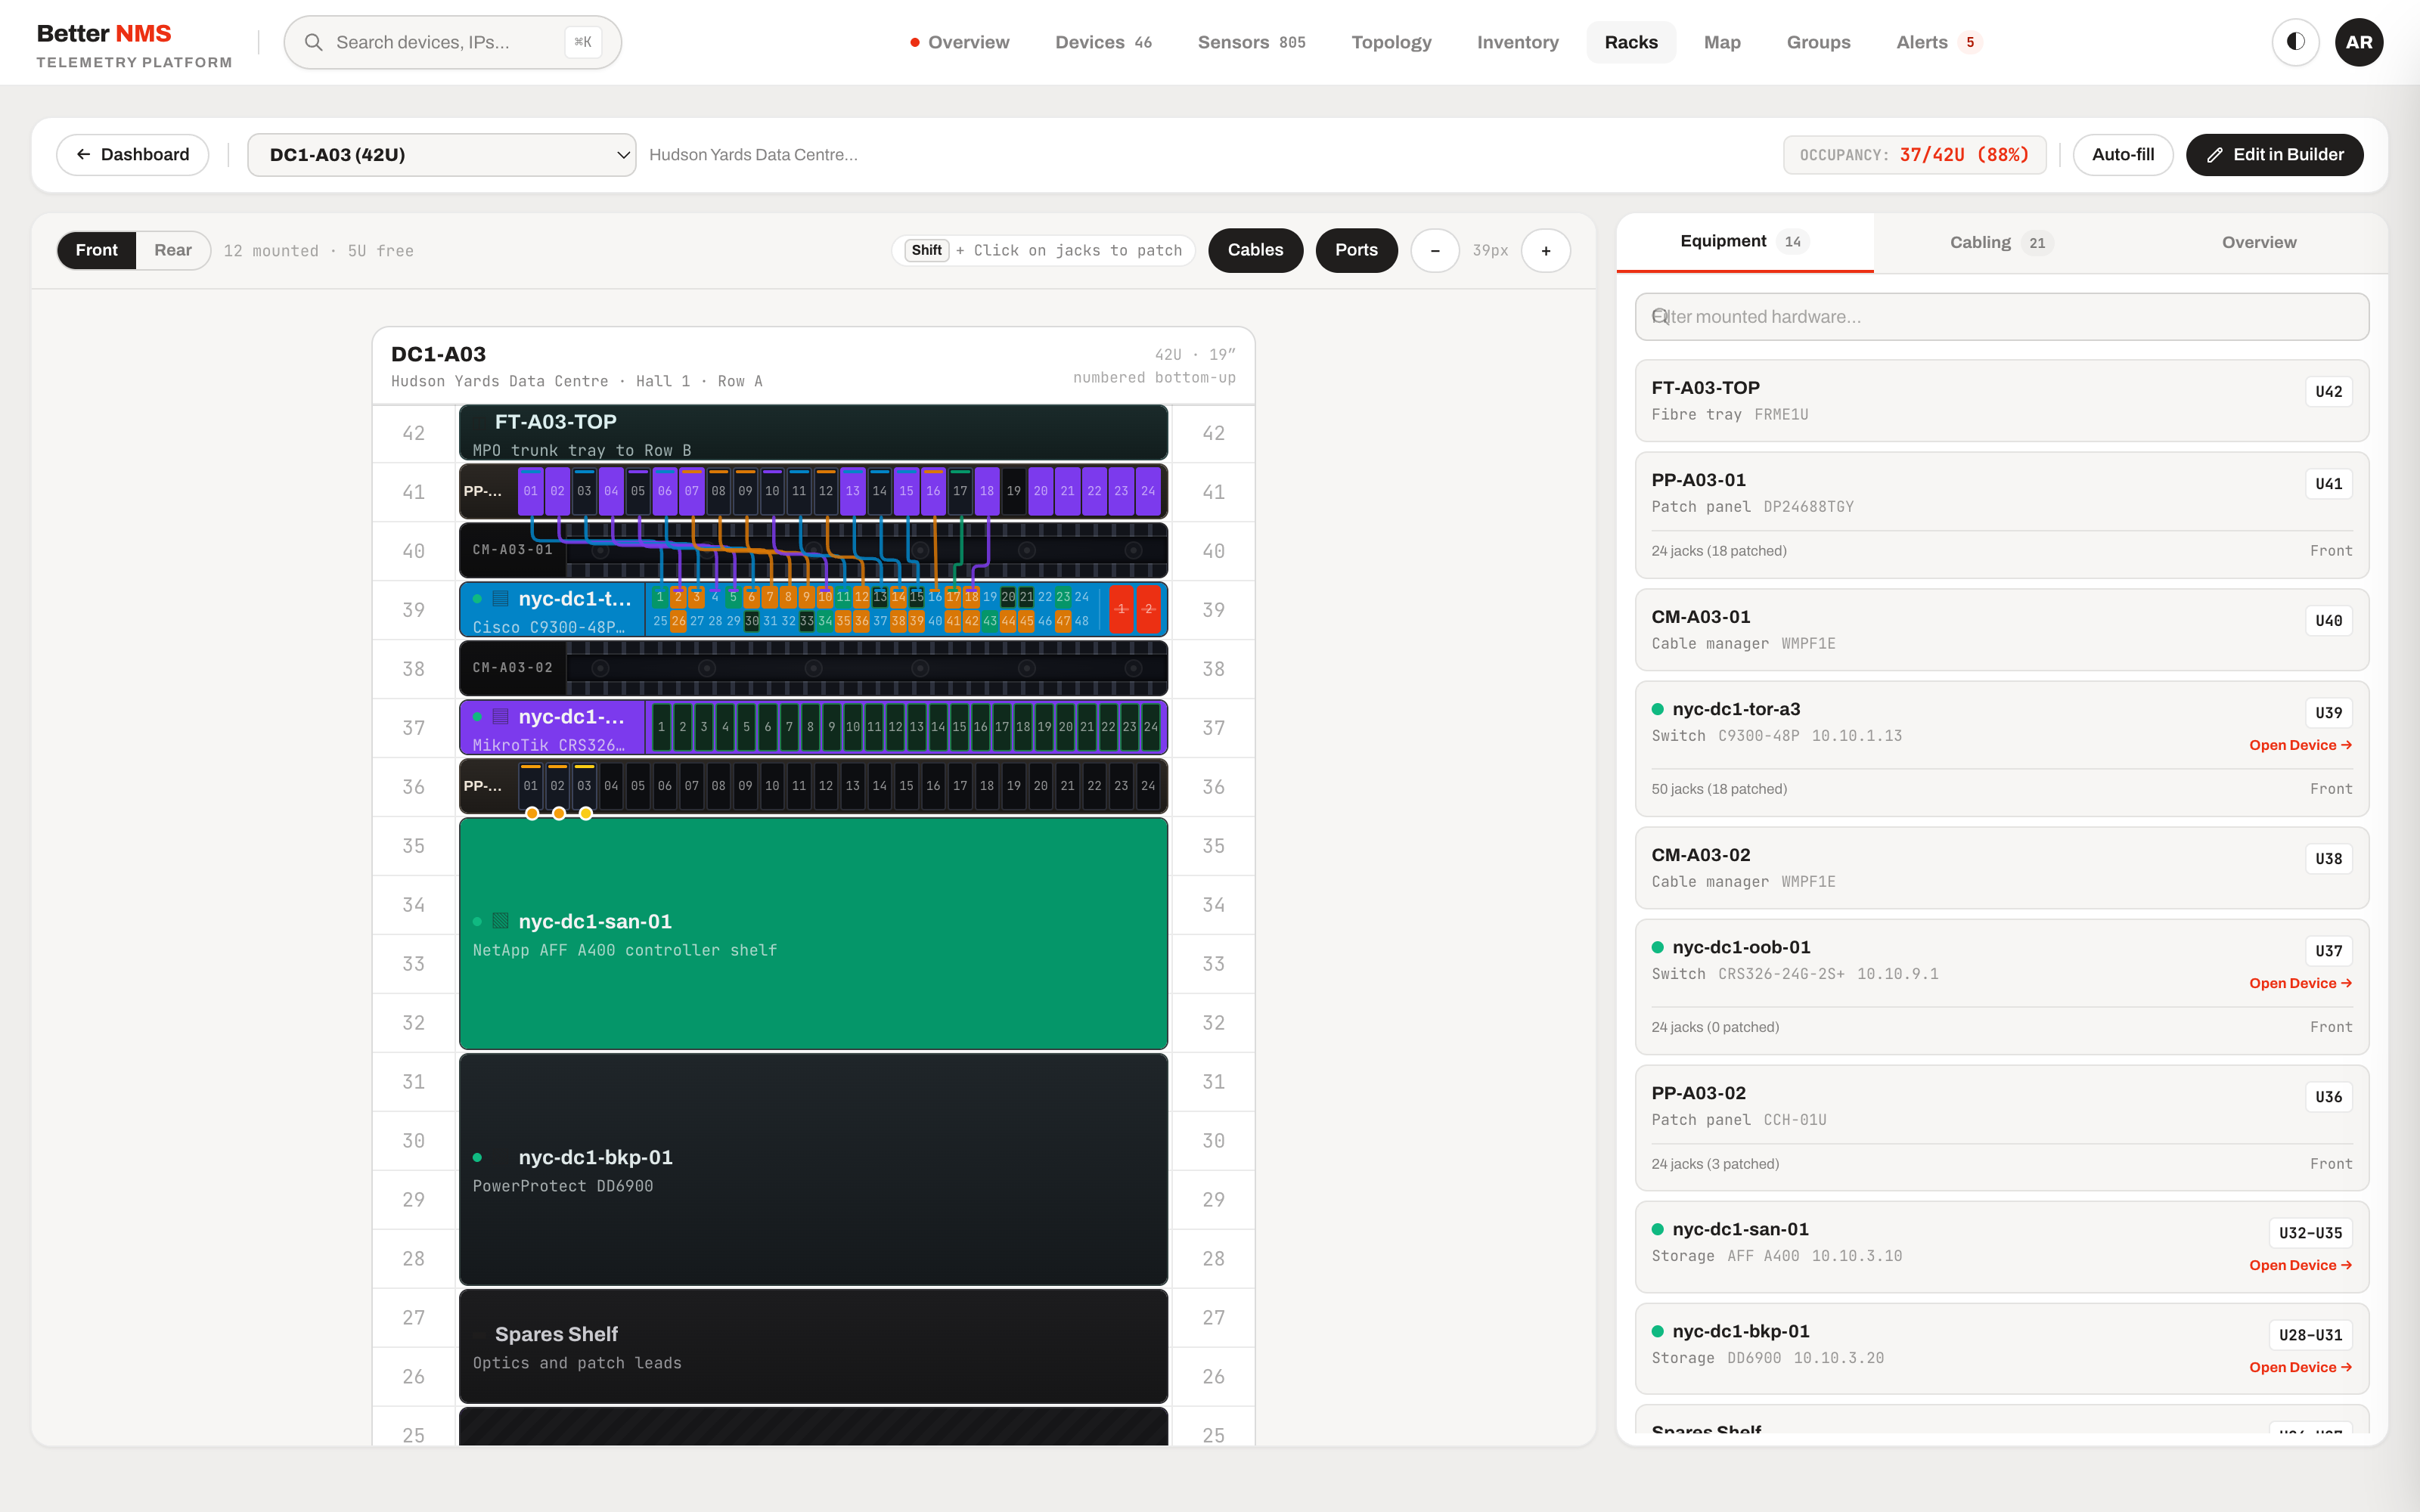Open Overview in the top navigation
The image size is (2420, 1512).
click(x=959, y=42)
